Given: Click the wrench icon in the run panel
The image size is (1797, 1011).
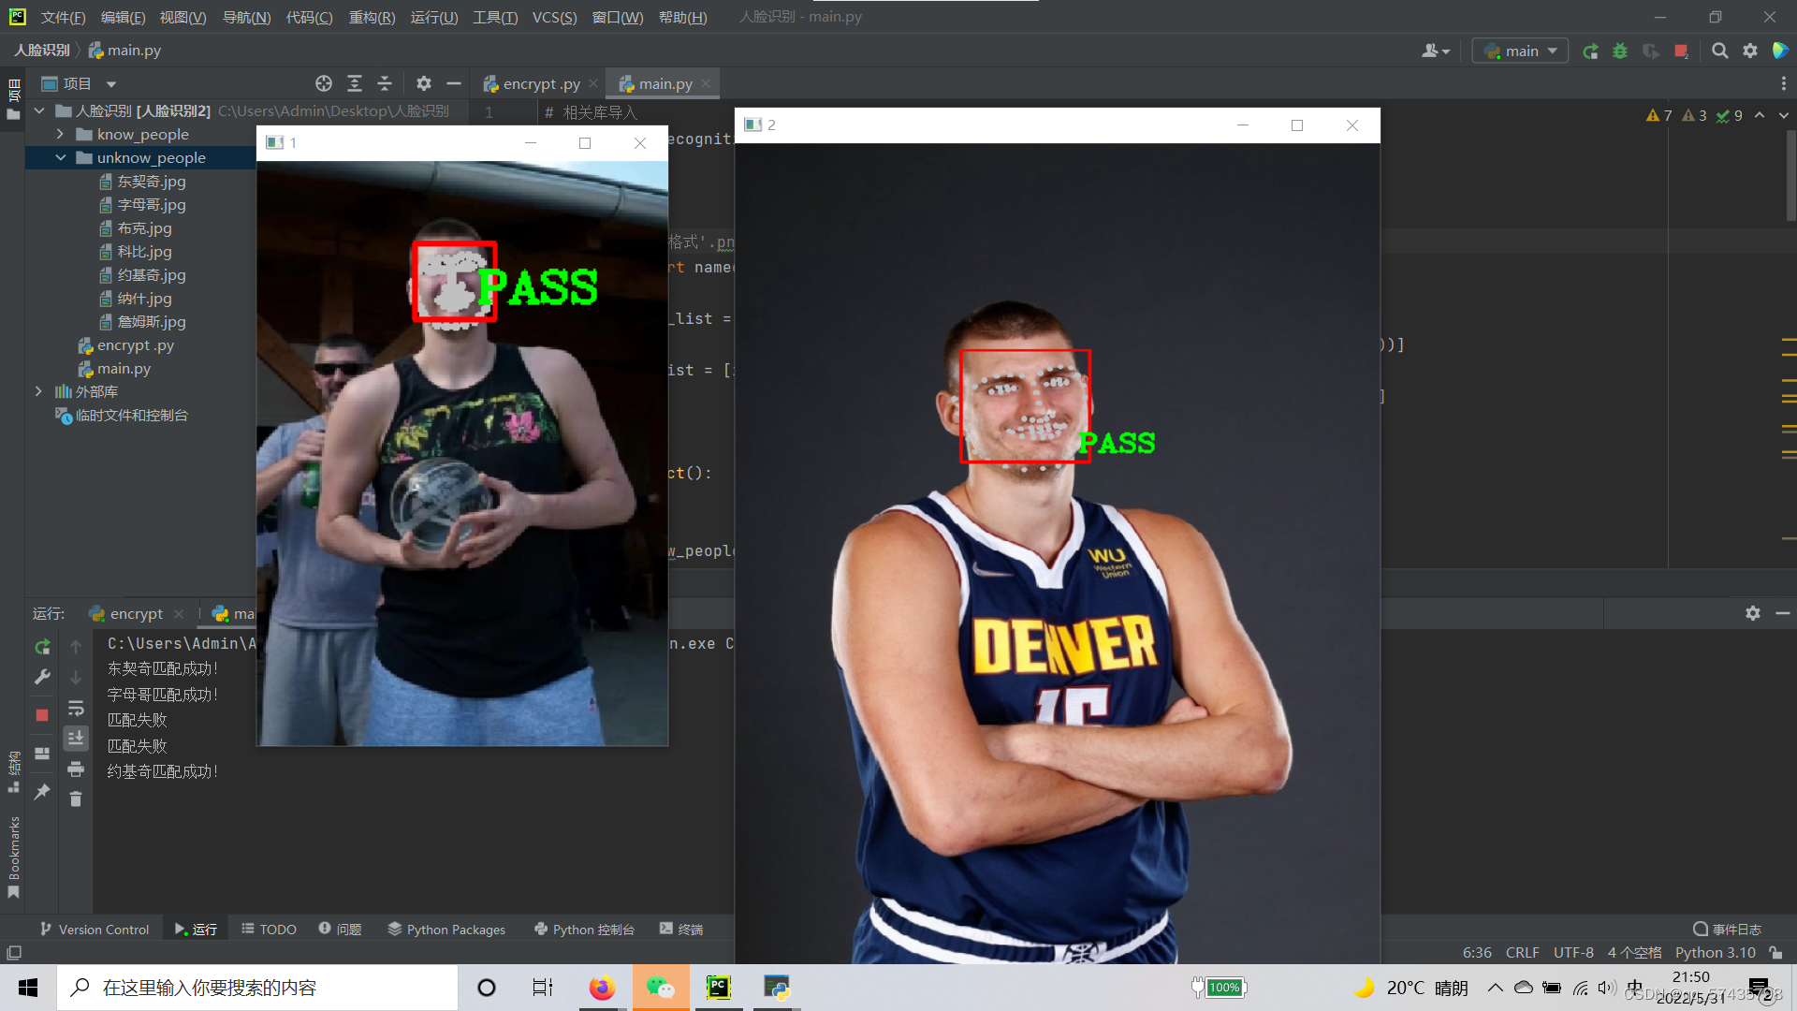Looking at the screenshot, I should [42, 677].
